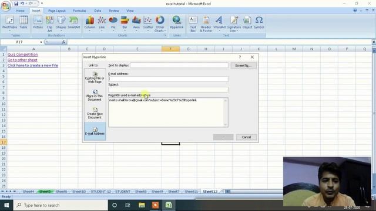The height and width of the screenshot is (211, 376).
Task: Click 'Click here to create a new file' link
Action: 33,65
